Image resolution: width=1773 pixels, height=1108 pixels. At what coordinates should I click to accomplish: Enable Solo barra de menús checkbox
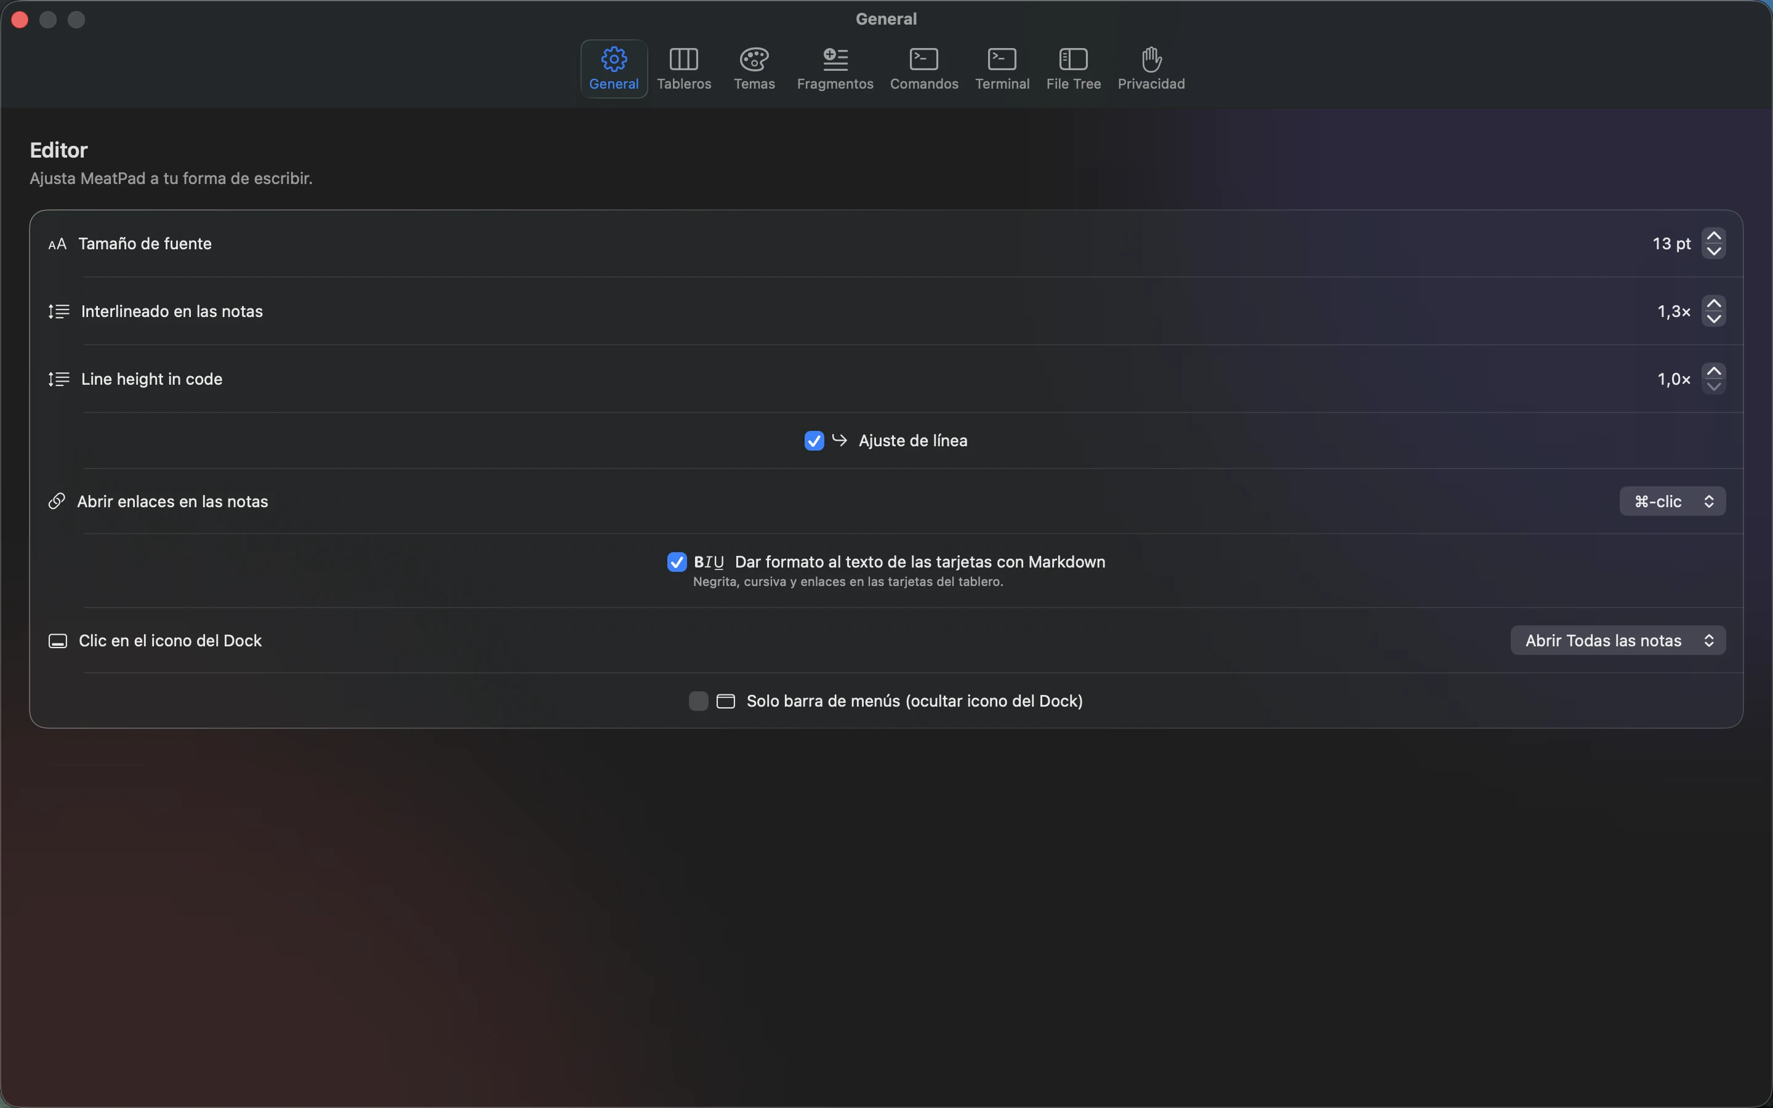[698, 701]
